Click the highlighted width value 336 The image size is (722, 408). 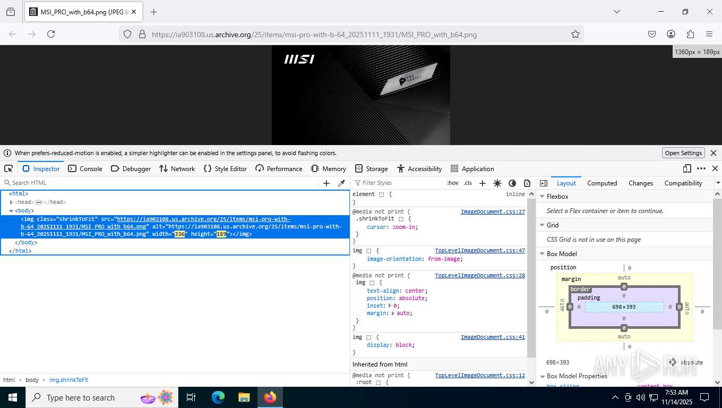tap(179, 234)
